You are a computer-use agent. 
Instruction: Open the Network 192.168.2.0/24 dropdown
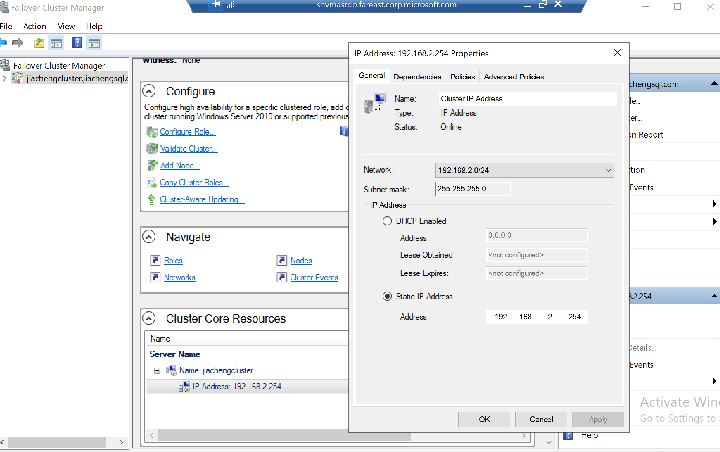click(x=524, y=170)
